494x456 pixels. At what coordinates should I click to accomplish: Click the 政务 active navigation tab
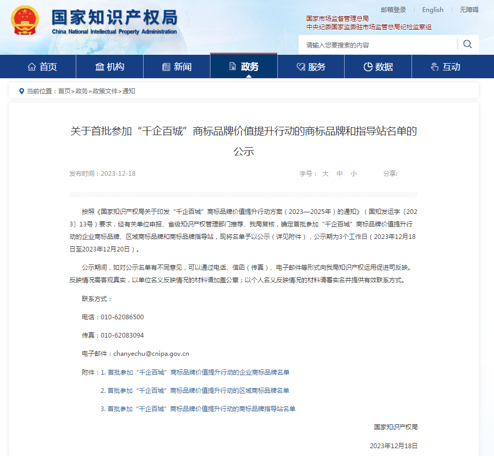click(x=244, y=67)
